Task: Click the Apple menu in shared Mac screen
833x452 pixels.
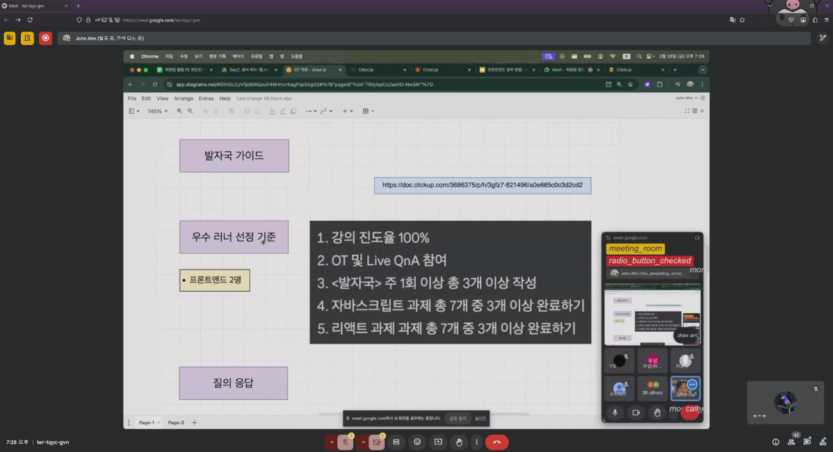Action: coord(131,56)
